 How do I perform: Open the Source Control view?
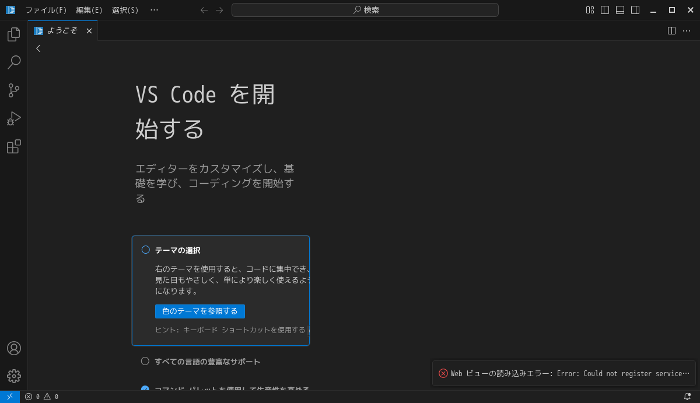point(14,90)
